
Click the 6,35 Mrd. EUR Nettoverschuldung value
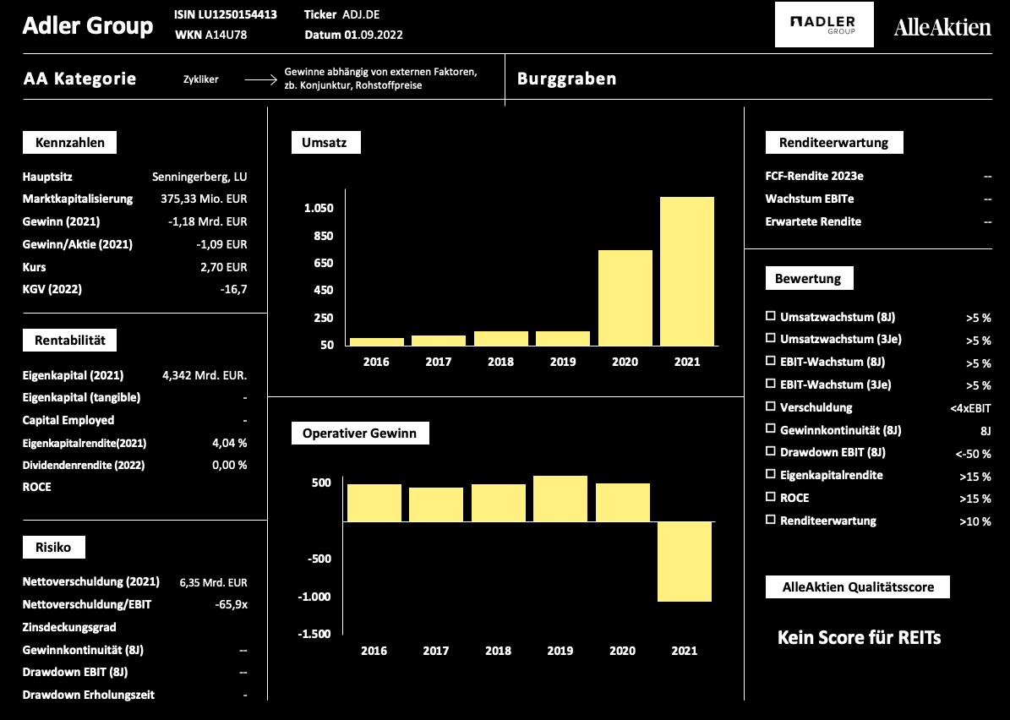[x=213, y=582]
